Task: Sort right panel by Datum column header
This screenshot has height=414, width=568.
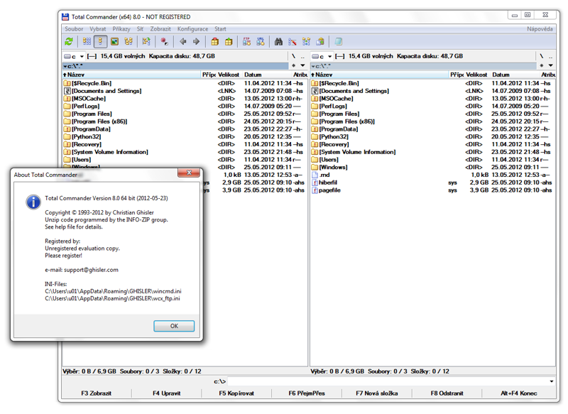Action: (x=514, y=75)
